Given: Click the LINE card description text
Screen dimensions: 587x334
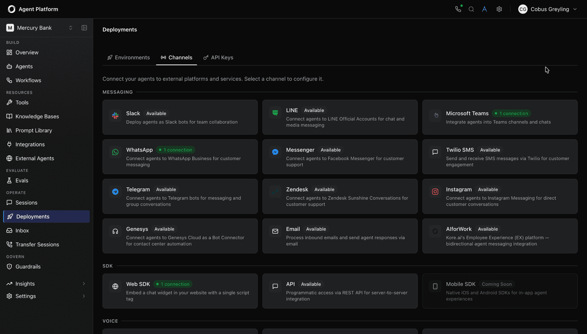Looking at the screenshot, I should click(345, 122).
